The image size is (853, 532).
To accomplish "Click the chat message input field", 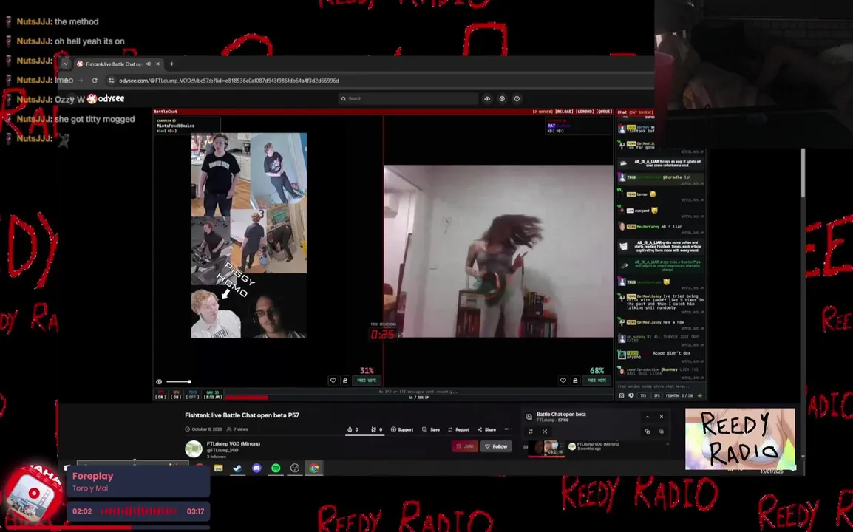I will point(660,386).
